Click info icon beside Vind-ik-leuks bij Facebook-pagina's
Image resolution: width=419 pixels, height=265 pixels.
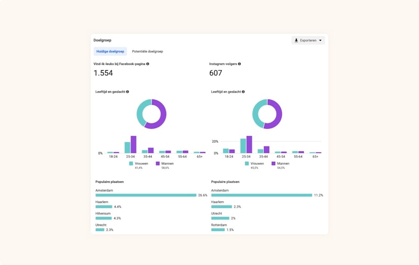(148, 64)
